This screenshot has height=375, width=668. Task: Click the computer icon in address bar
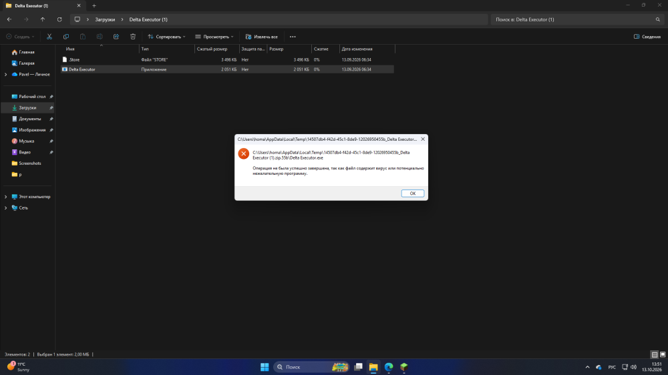point(77,19)
